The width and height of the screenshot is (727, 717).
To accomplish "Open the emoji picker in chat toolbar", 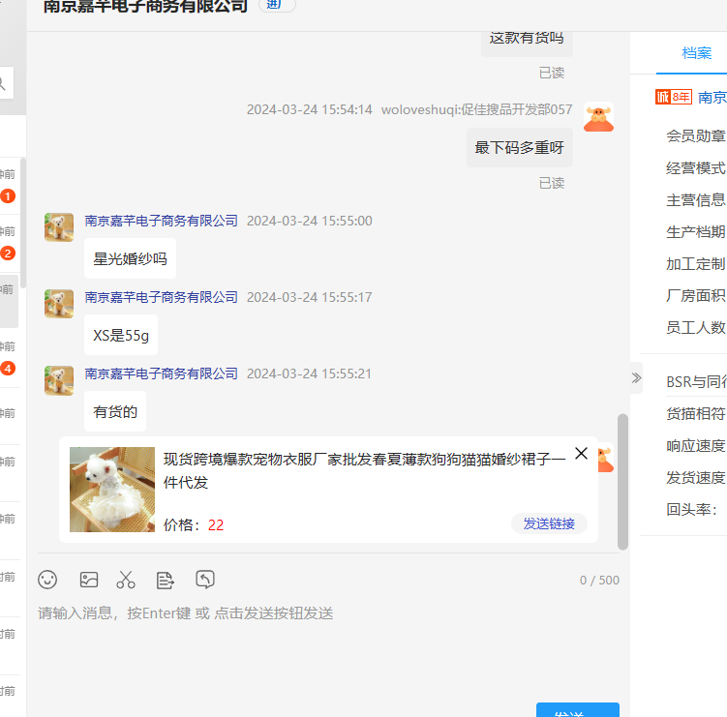I will pyautogui.click(x=47, y=580).
